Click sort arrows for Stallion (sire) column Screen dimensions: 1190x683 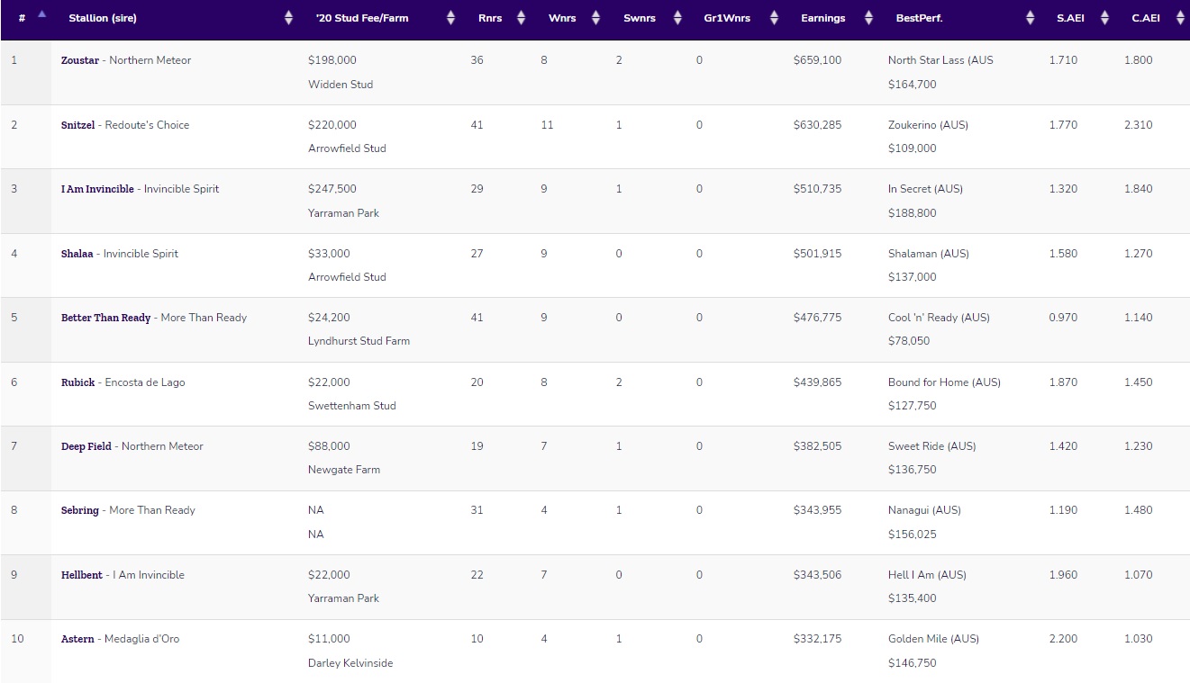point(288,18)
